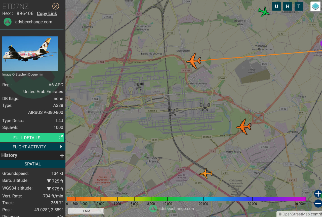Click the 10 000 ft mark on altitude scale
The width and height of the screenshot is (322, 217).
168,204
